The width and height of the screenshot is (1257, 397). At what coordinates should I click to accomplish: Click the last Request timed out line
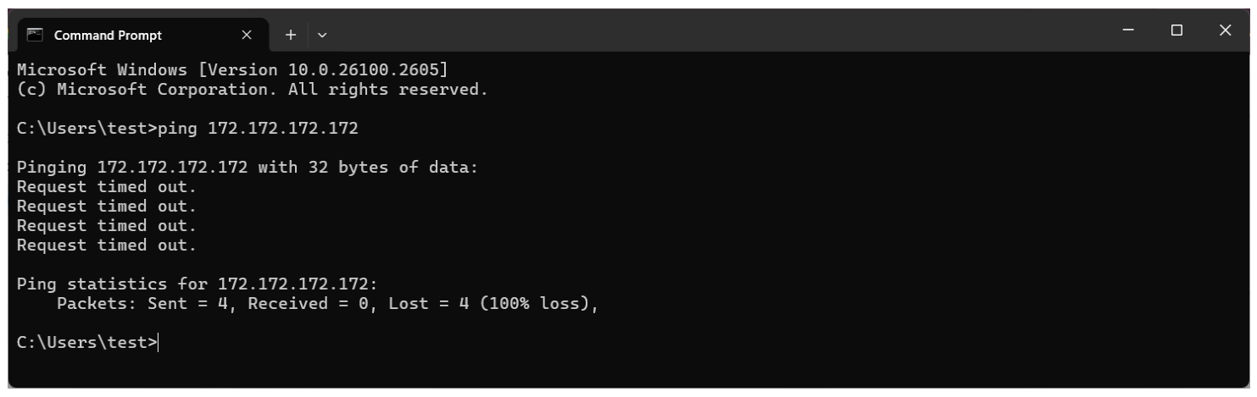tap(107, 246)
